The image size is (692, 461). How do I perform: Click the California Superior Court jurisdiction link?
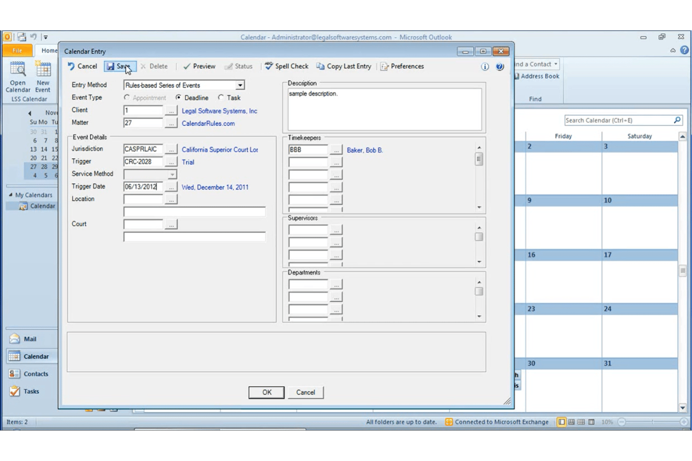coord(220,150)
